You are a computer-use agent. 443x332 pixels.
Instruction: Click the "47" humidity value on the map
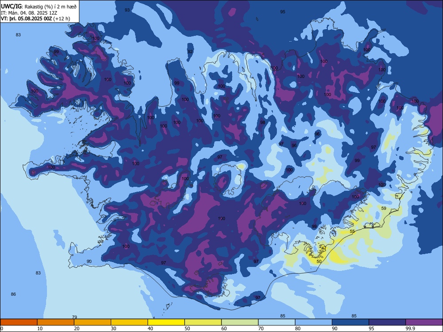pos(324,248)
